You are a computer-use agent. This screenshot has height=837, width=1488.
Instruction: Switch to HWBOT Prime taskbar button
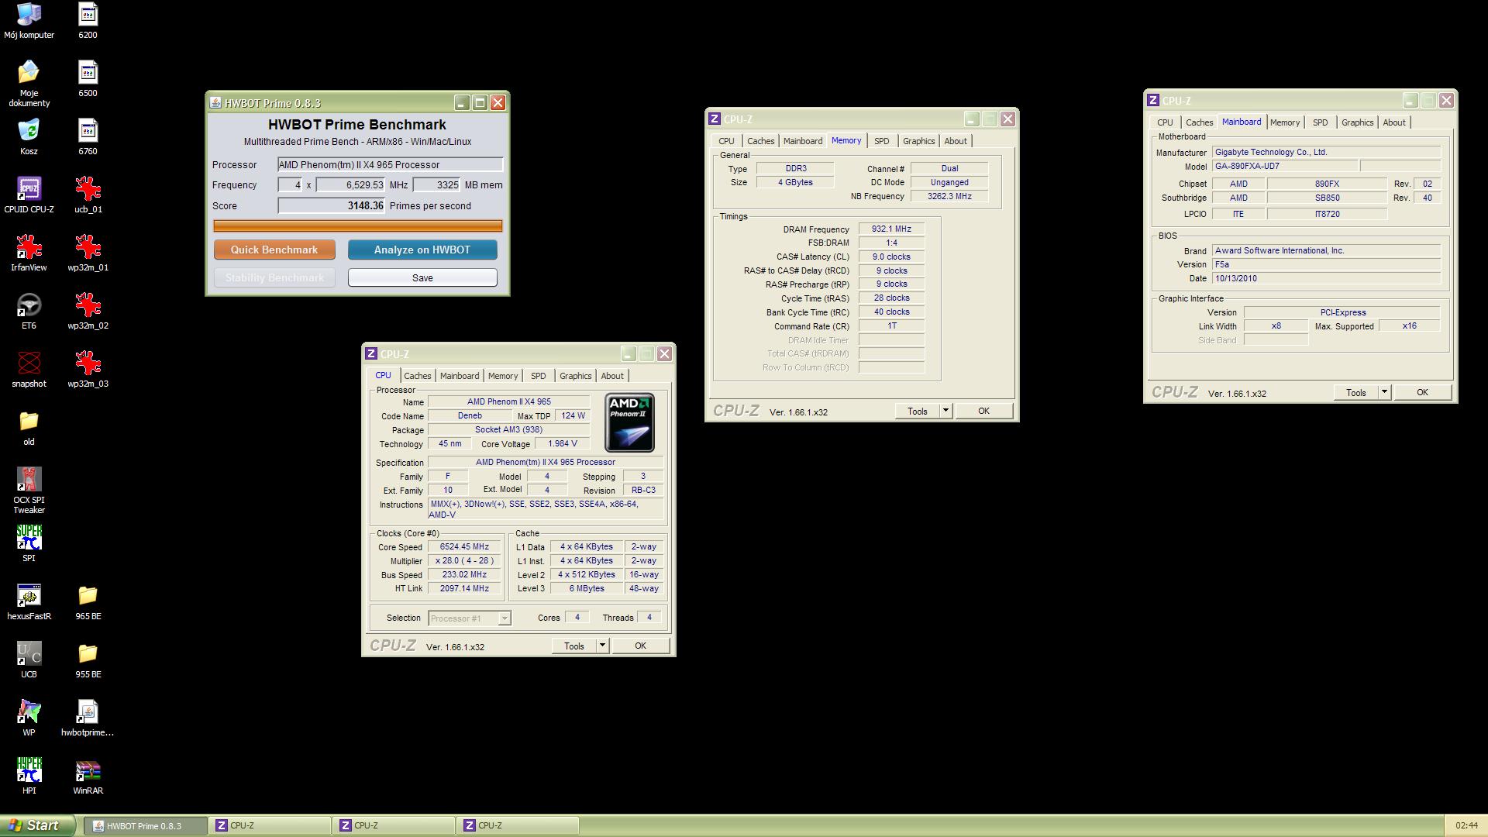145,825
